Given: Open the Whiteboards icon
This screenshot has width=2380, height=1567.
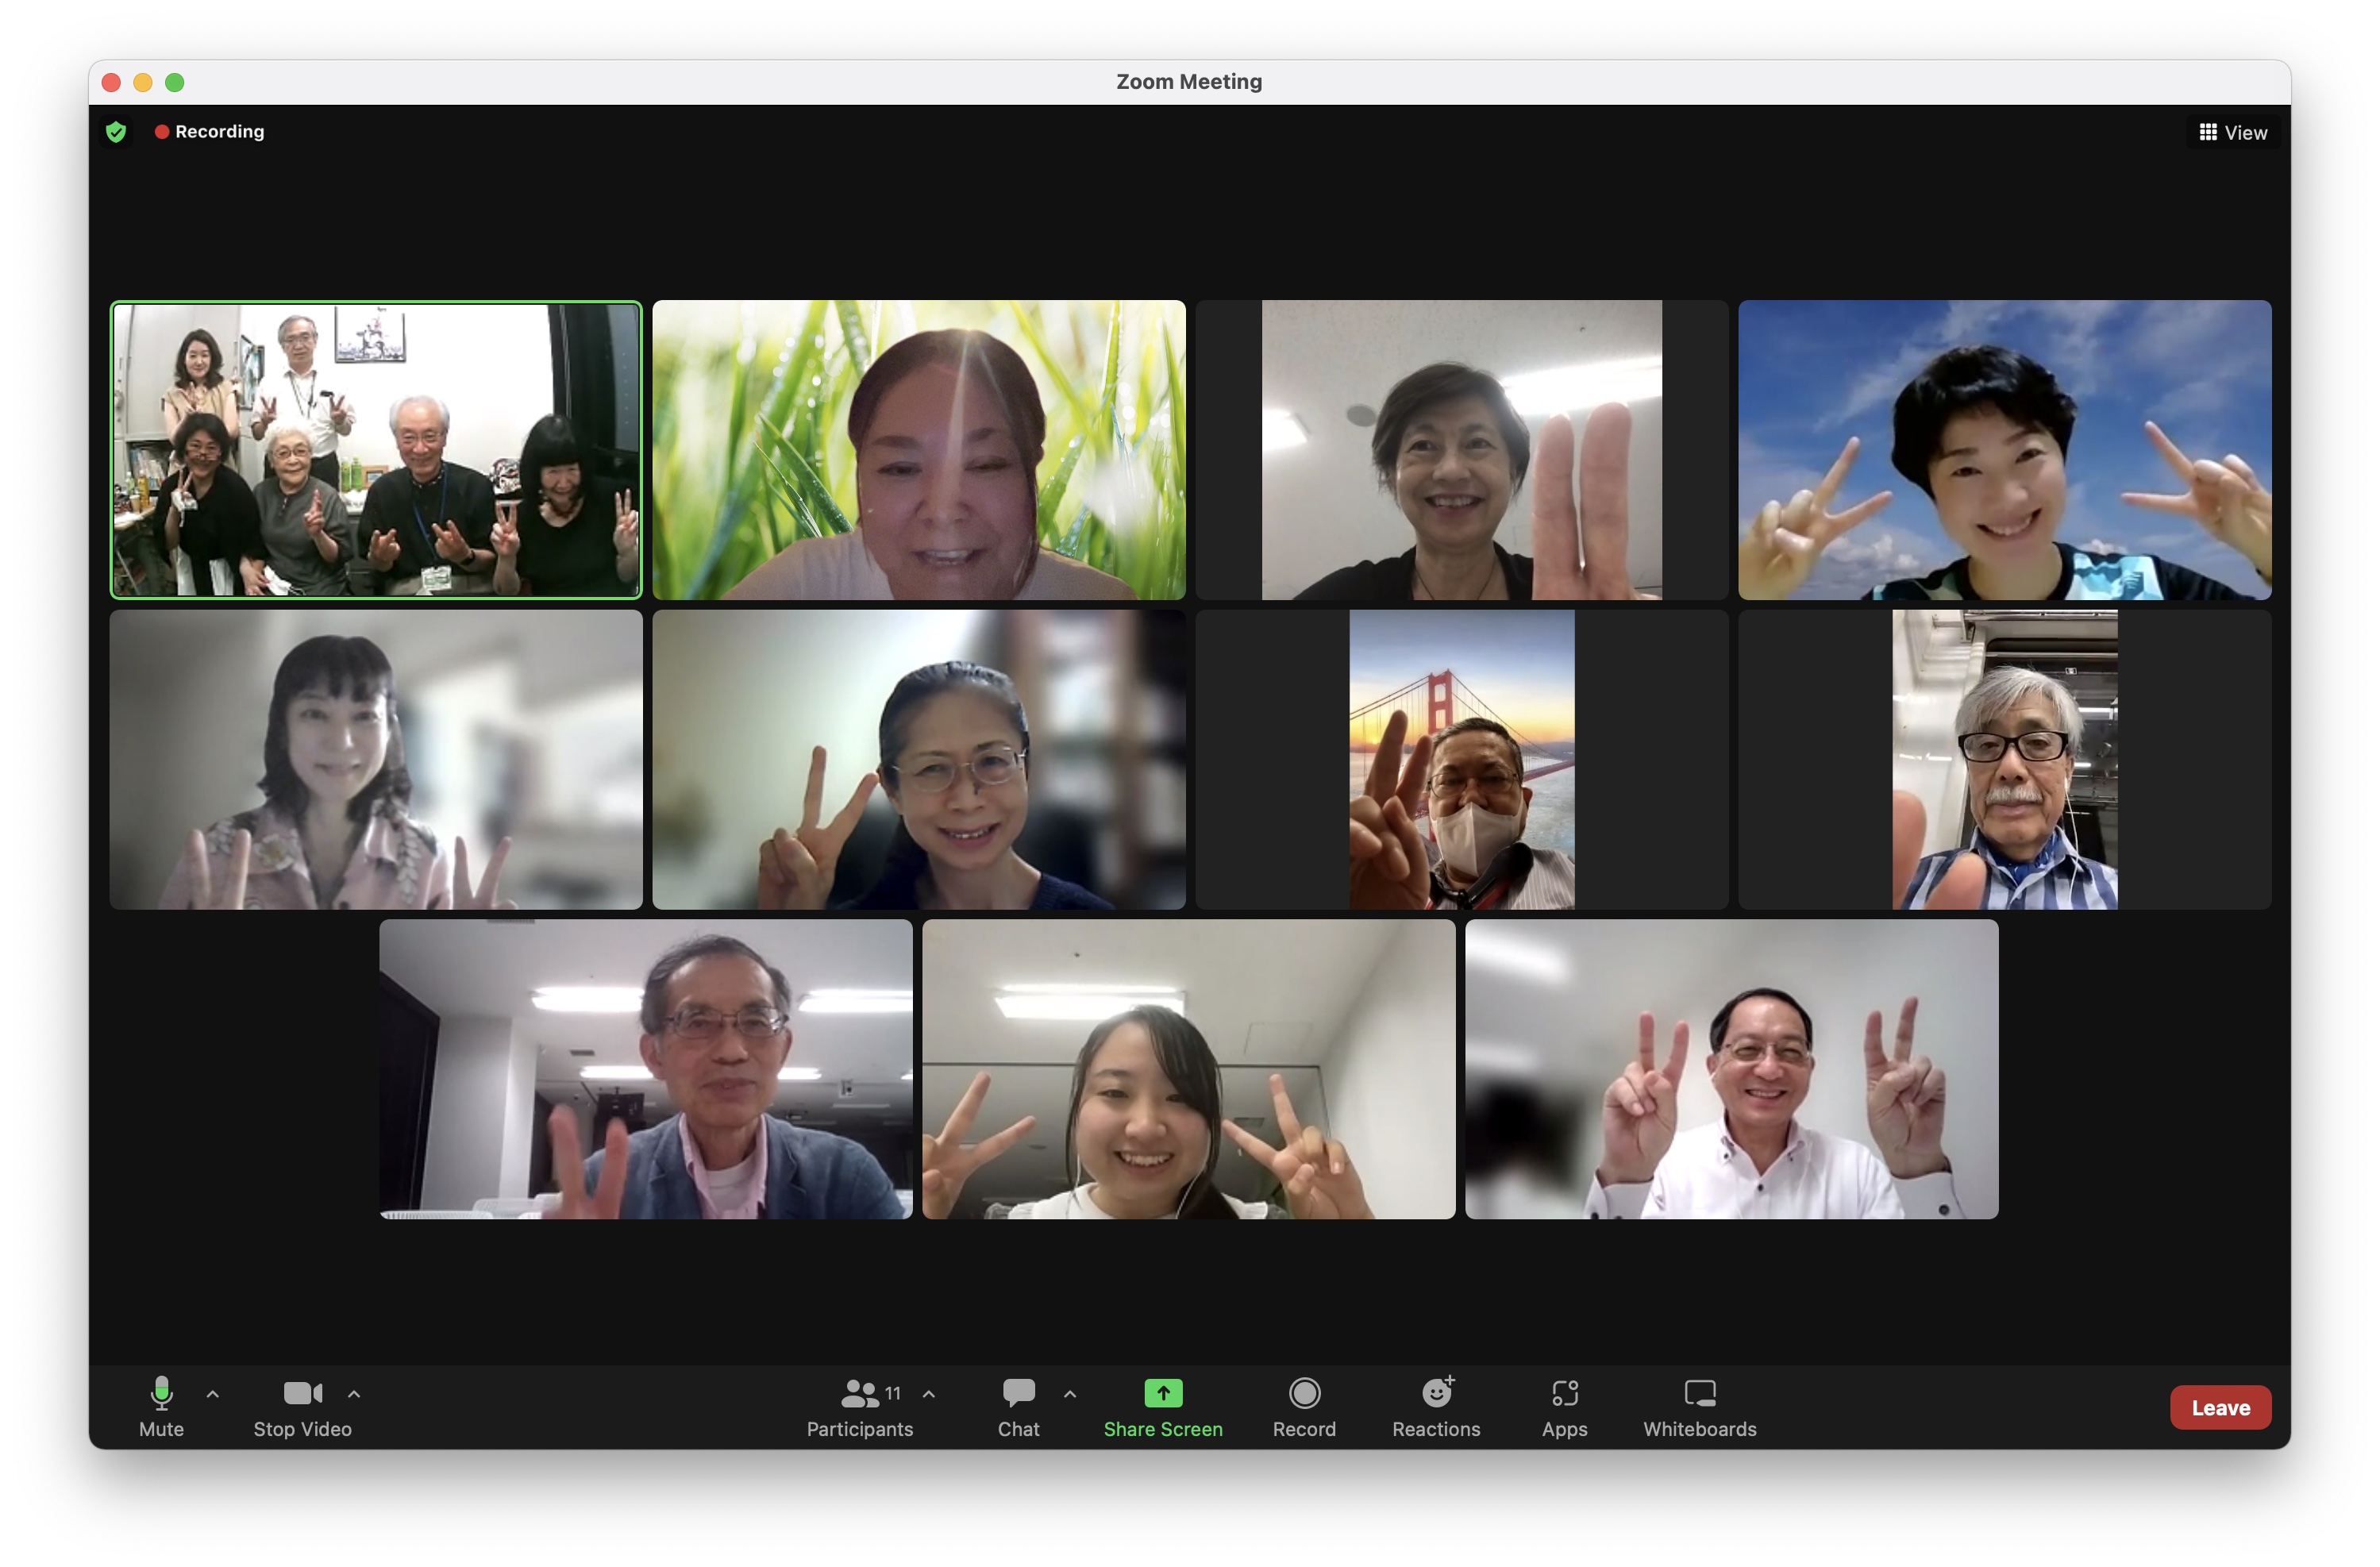Looking at the screenshot, I should (1700, 1393).
